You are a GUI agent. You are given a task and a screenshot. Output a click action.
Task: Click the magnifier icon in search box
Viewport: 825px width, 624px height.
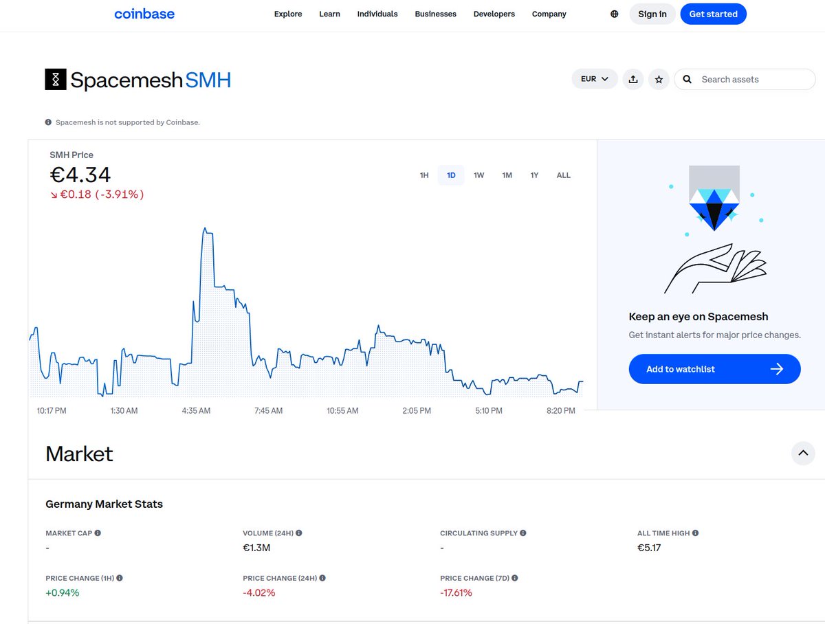click(x=687, y=80)
